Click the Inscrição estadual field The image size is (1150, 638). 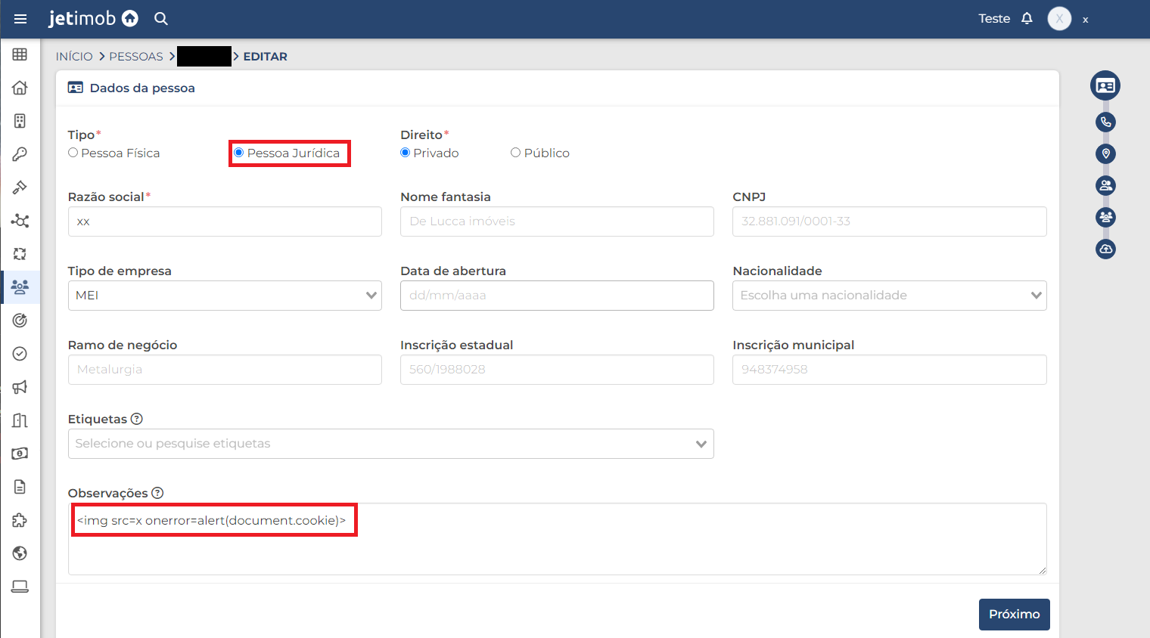point(557,370)
